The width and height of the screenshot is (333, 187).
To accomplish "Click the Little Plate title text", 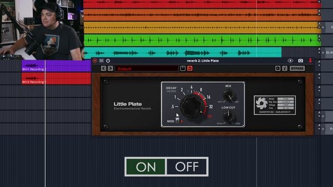I will click(127, 104).
